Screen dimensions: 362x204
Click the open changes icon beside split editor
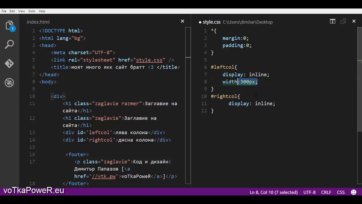click(343, 21)
